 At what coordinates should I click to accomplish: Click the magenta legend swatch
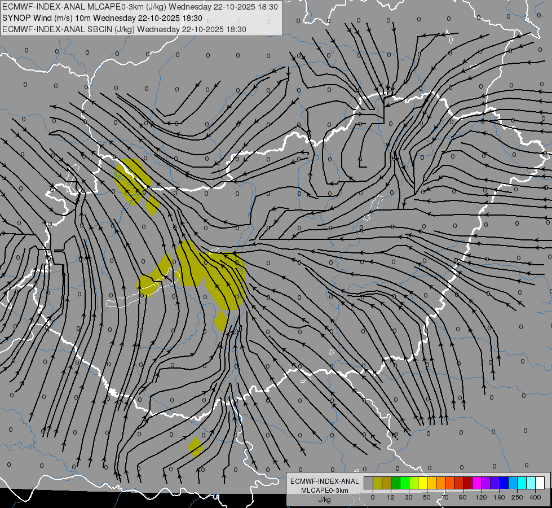[476, 483]
